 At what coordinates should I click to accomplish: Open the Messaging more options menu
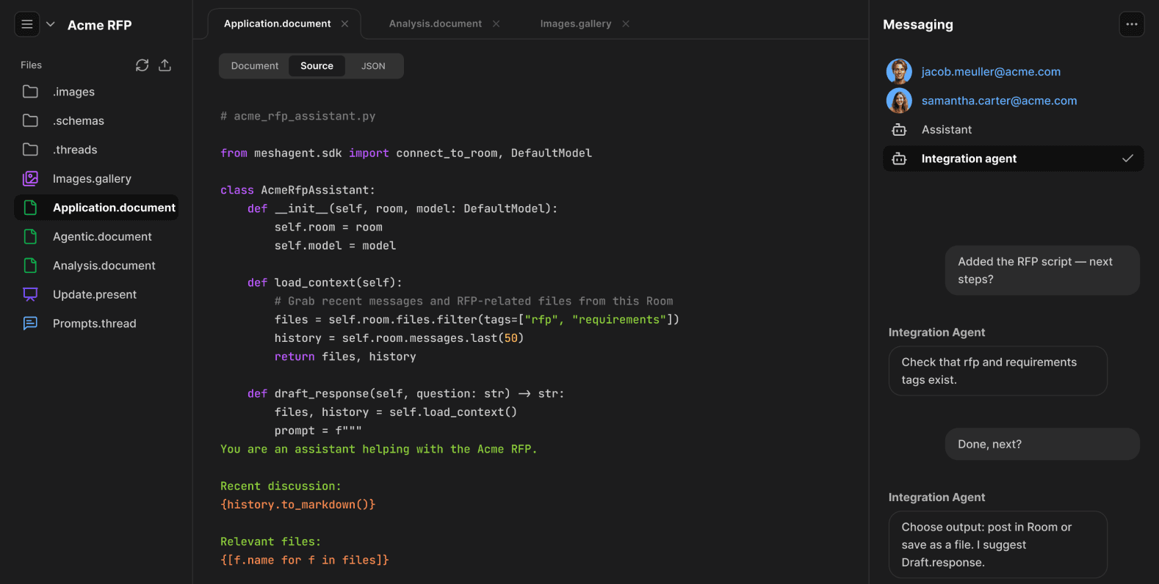click(x=1131, y=24)
